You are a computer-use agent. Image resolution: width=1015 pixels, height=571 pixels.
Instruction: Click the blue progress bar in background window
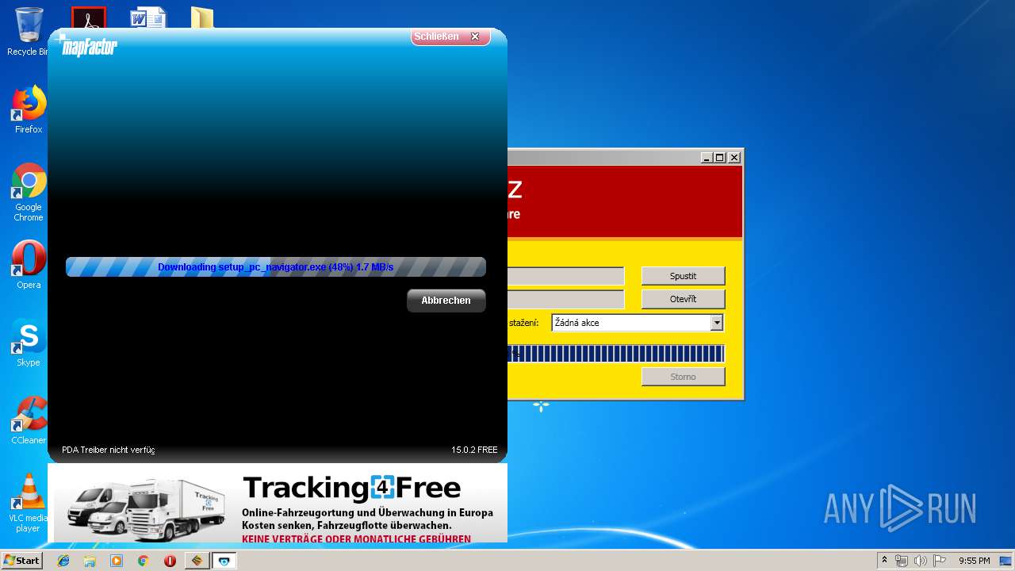point(615,354)
